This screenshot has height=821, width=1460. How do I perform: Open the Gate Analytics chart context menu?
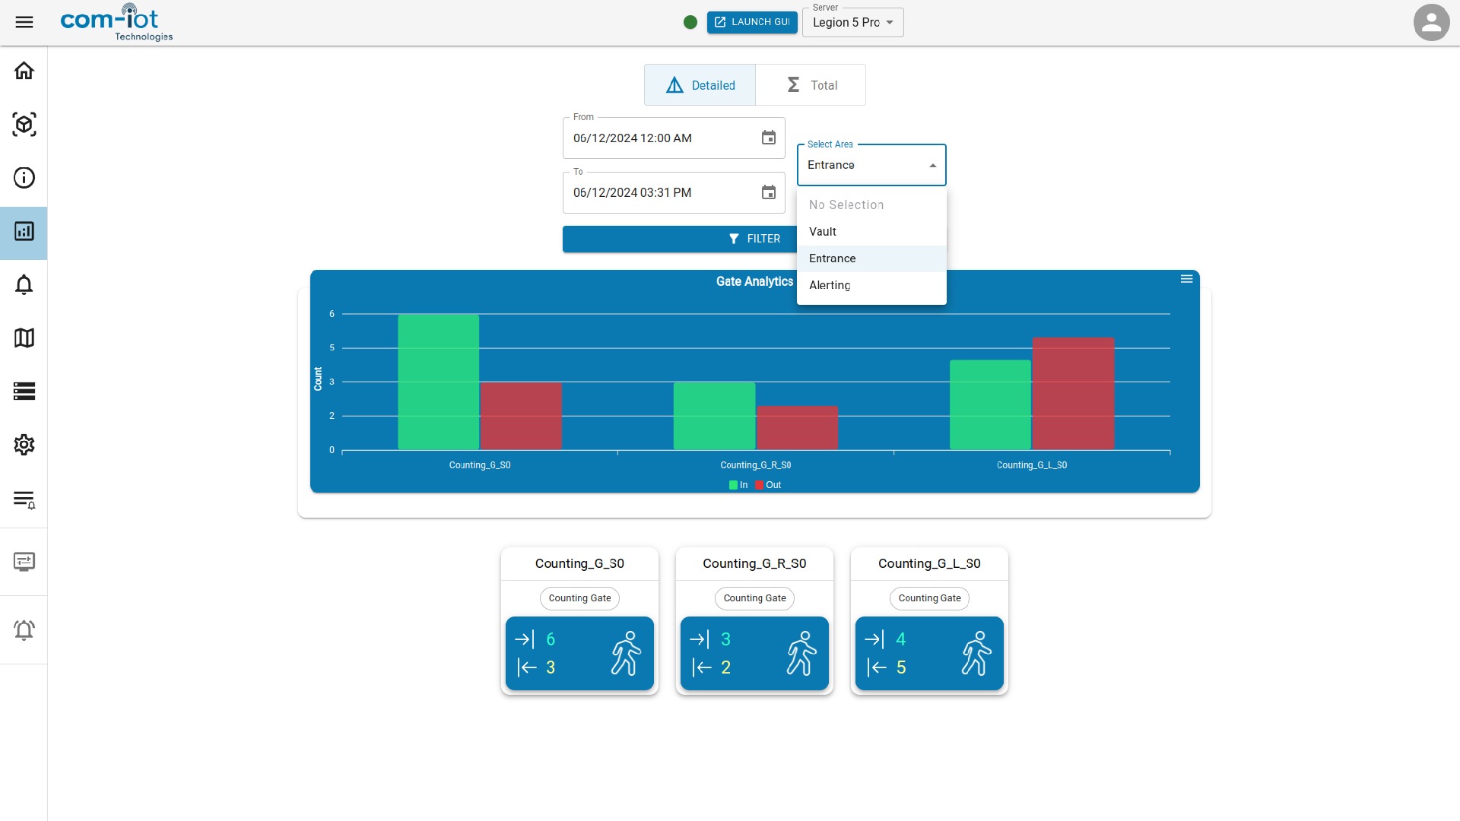[1186, 279]
